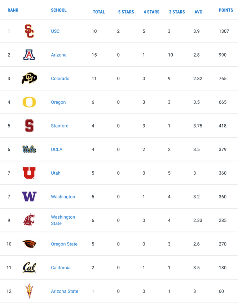Open the Arizona State school link
238x303 pixels.
(65, 291)
